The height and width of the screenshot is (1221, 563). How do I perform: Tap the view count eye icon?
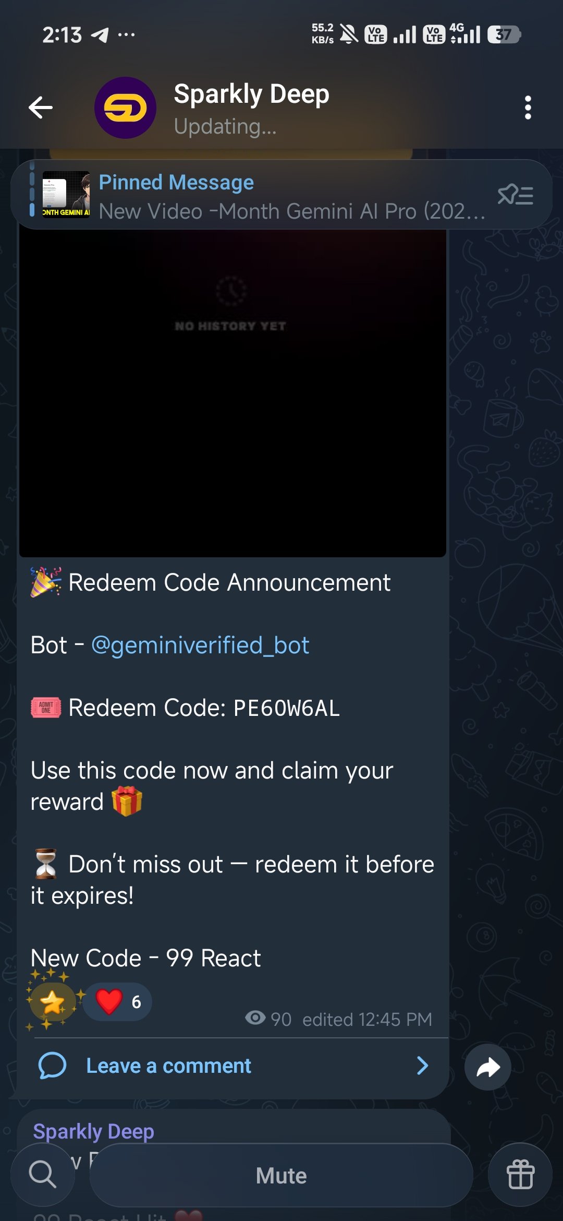coord(255,1018)
